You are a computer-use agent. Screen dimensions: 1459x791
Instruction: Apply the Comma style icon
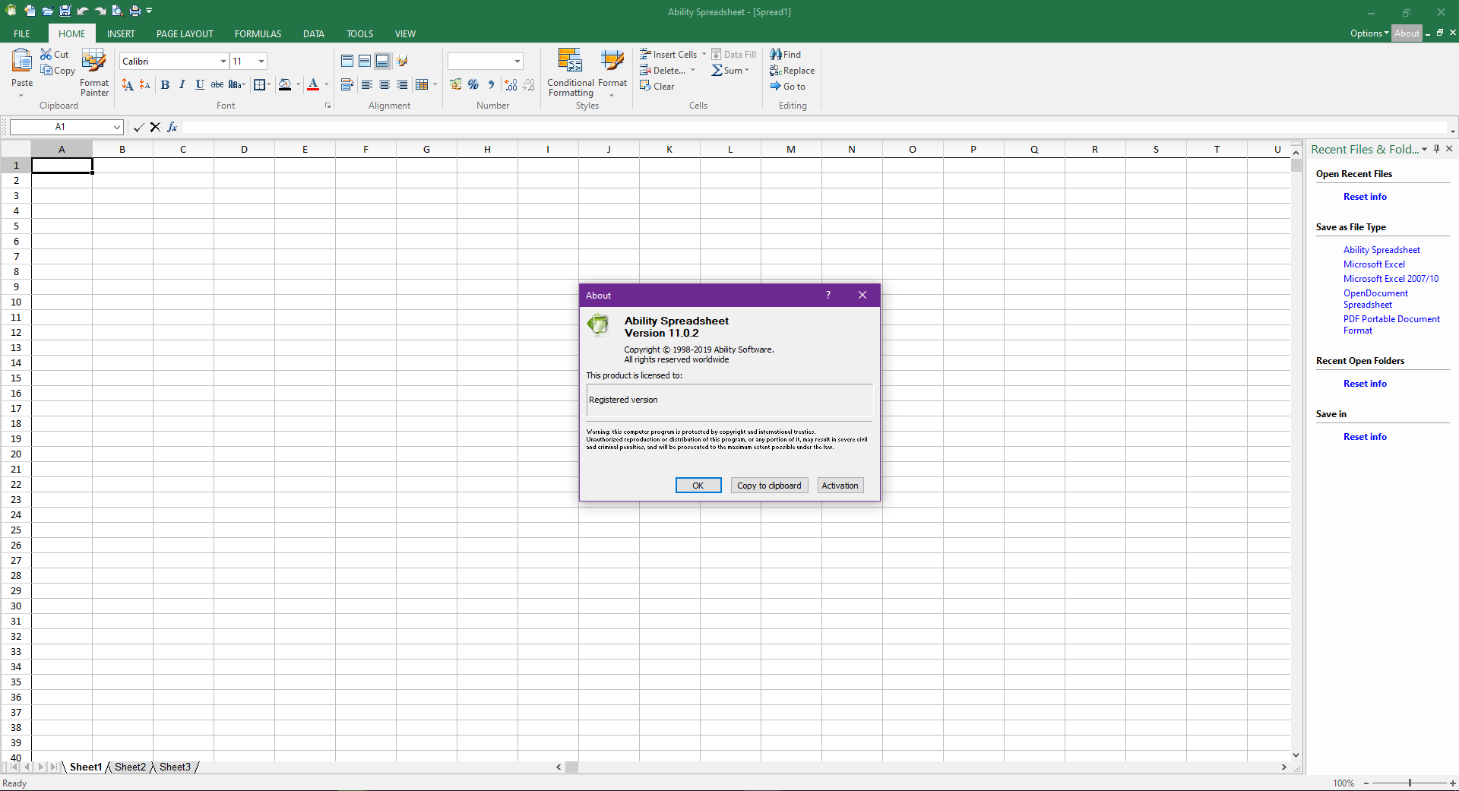tap(491, 84)
